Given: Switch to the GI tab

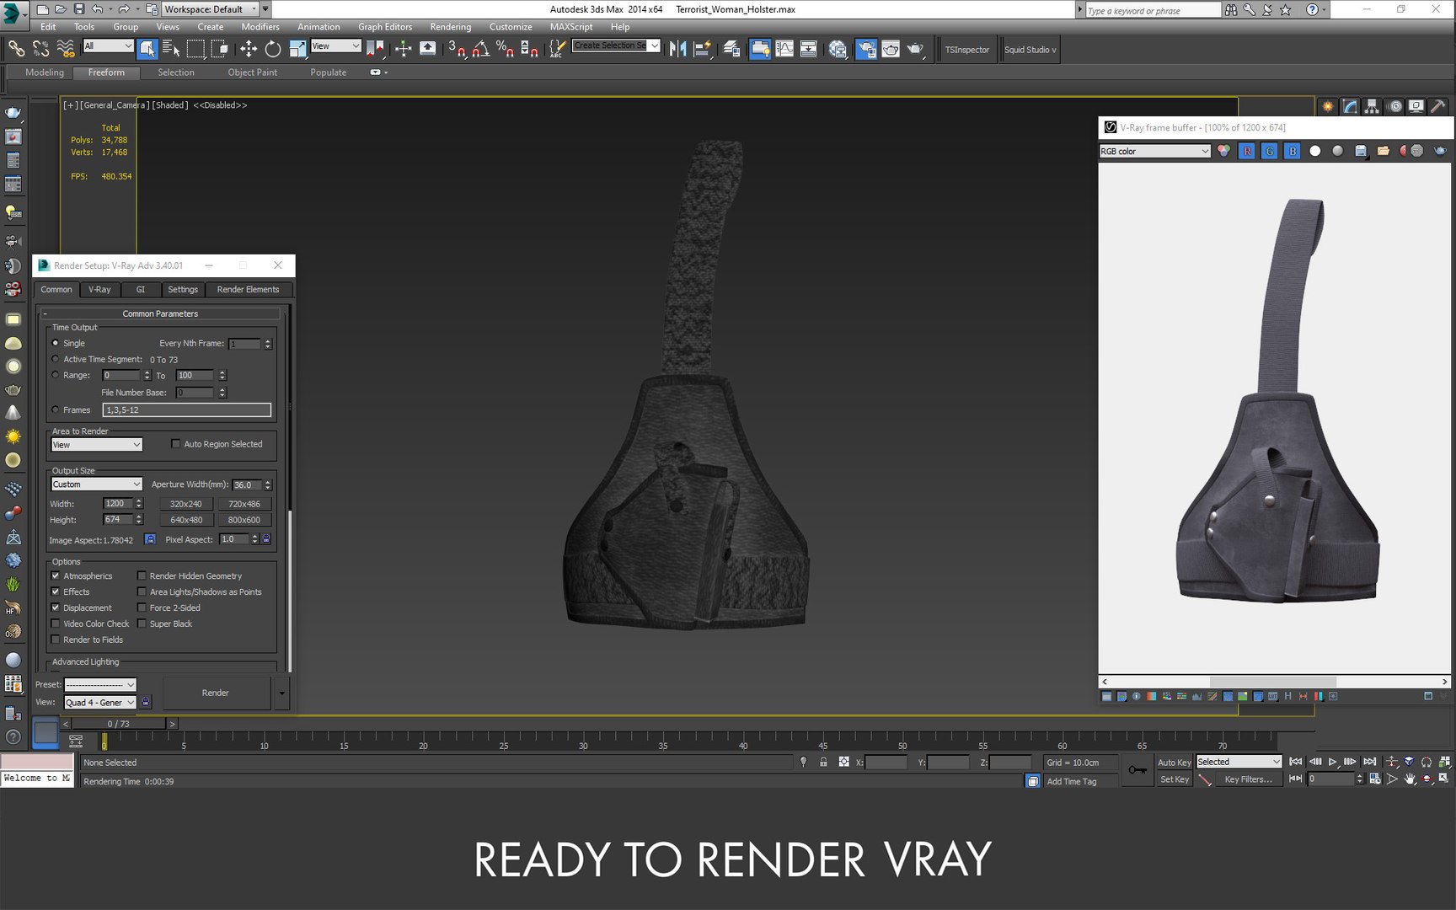Looking at the screenshot, I should (141, 289).
